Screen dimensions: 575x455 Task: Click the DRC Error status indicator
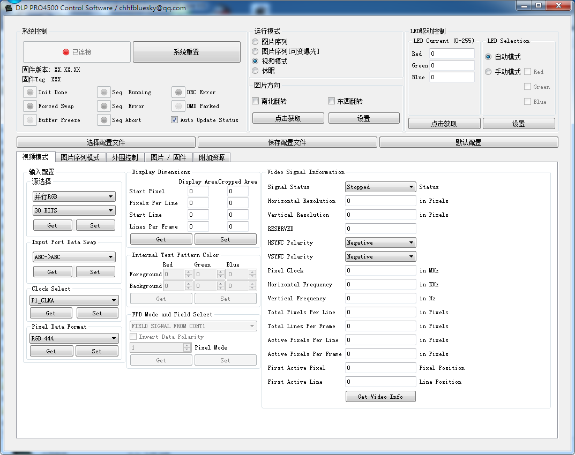click(x=178, y=92)
